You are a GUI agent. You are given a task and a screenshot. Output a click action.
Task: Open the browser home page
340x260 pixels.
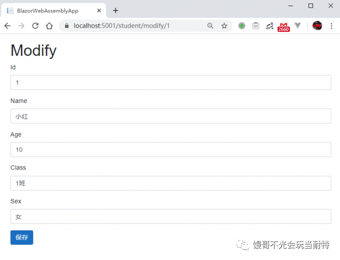tap(49, 26)
